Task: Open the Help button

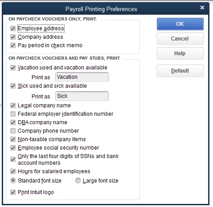Action: (x=180, y=53)
